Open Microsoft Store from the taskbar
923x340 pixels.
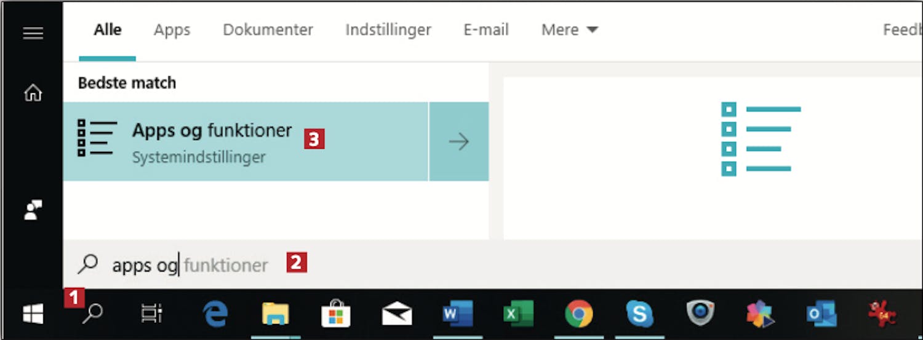(336, 314)
